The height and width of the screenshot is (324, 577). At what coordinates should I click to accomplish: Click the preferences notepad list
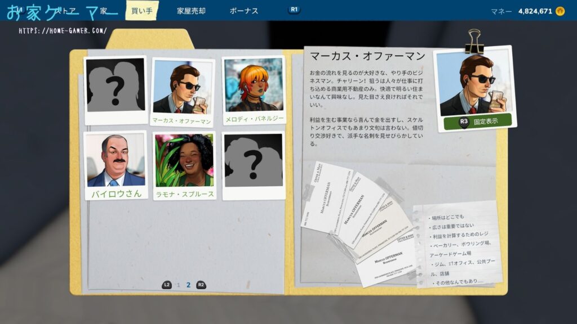pos(459,244)
